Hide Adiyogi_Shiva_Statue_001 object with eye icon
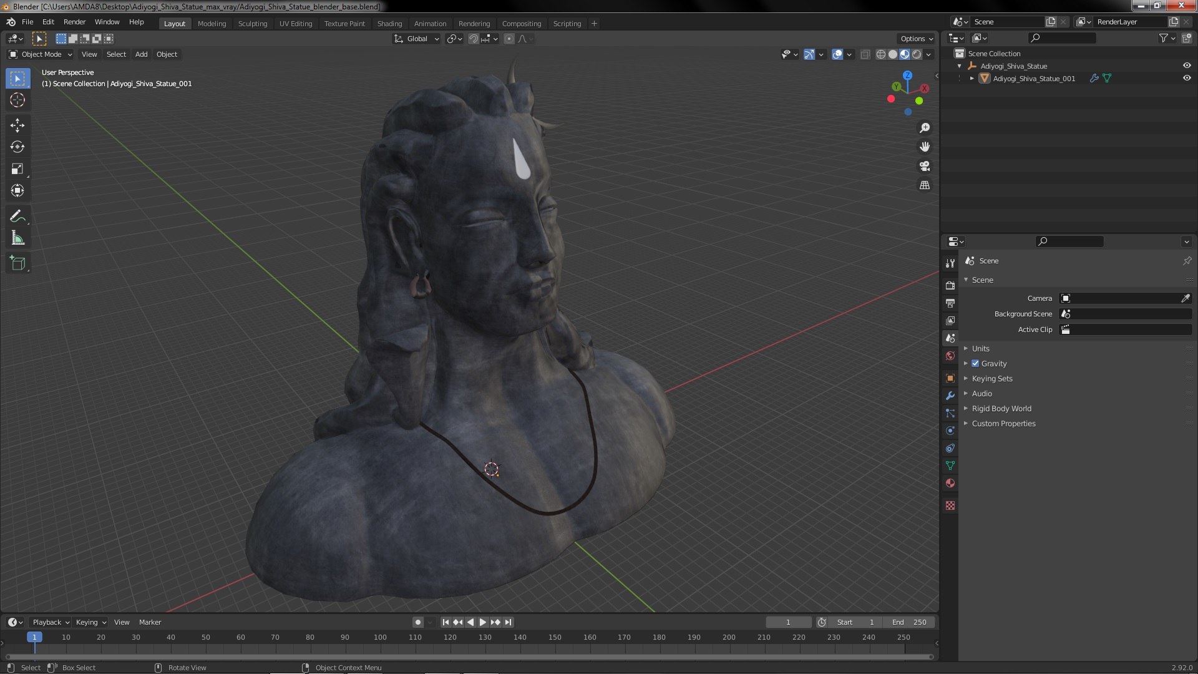Screen dimensions: 1198x674 point(1187,78)
